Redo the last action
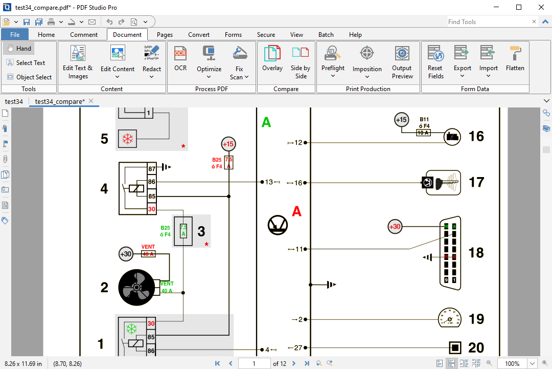This screenshot has width=552, height=369. [x=122, y=22]
